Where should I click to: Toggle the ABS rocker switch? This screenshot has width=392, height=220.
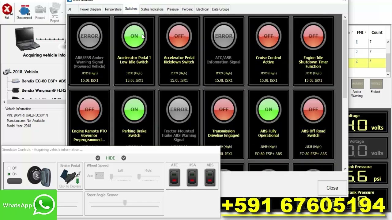(x=210, y=177)
